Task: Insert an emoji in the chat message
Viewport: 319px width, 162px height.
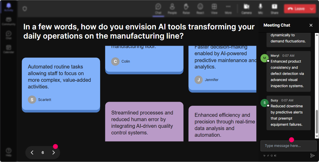Action: (272, 156)
